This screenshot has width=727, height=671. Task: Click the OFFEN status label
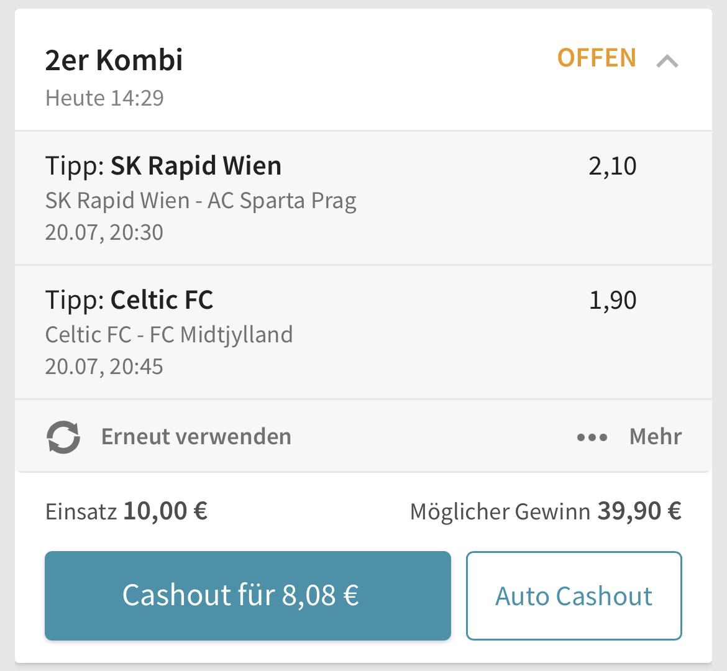point(597,58)
